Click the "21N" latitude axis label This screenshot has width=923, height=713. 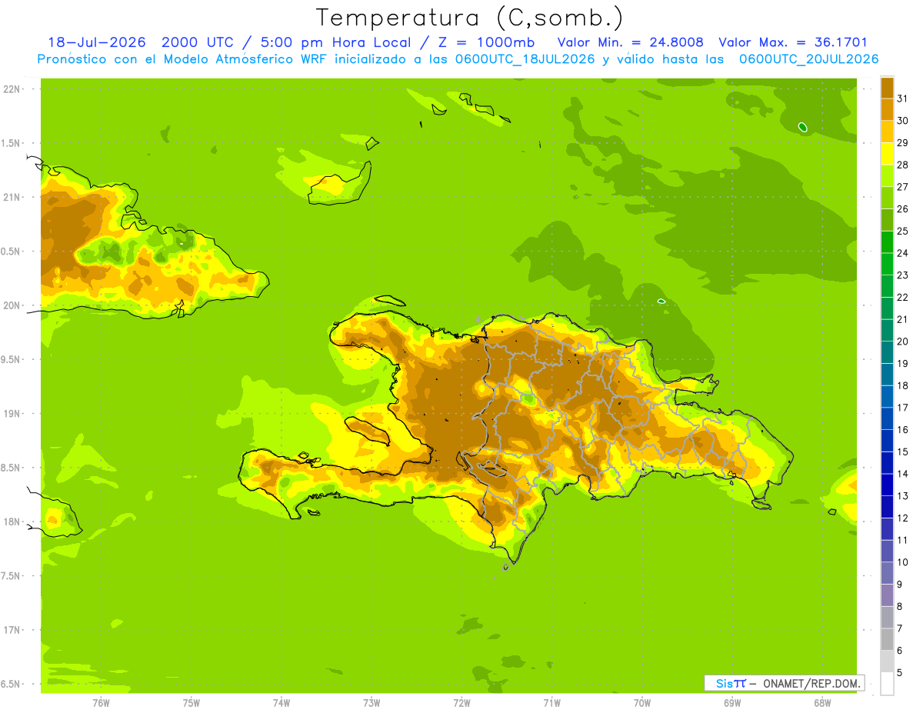coord(12,198)
